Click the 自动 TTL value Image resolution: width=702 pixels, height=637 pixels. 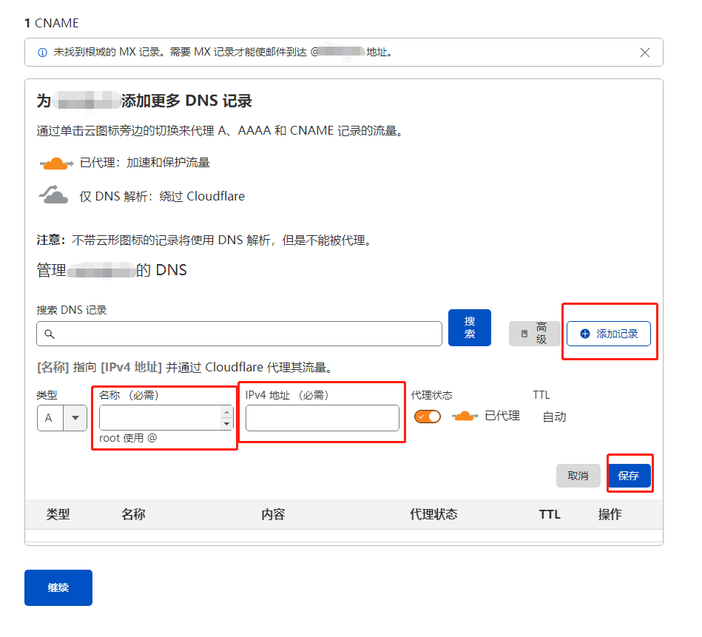[554, 417]
